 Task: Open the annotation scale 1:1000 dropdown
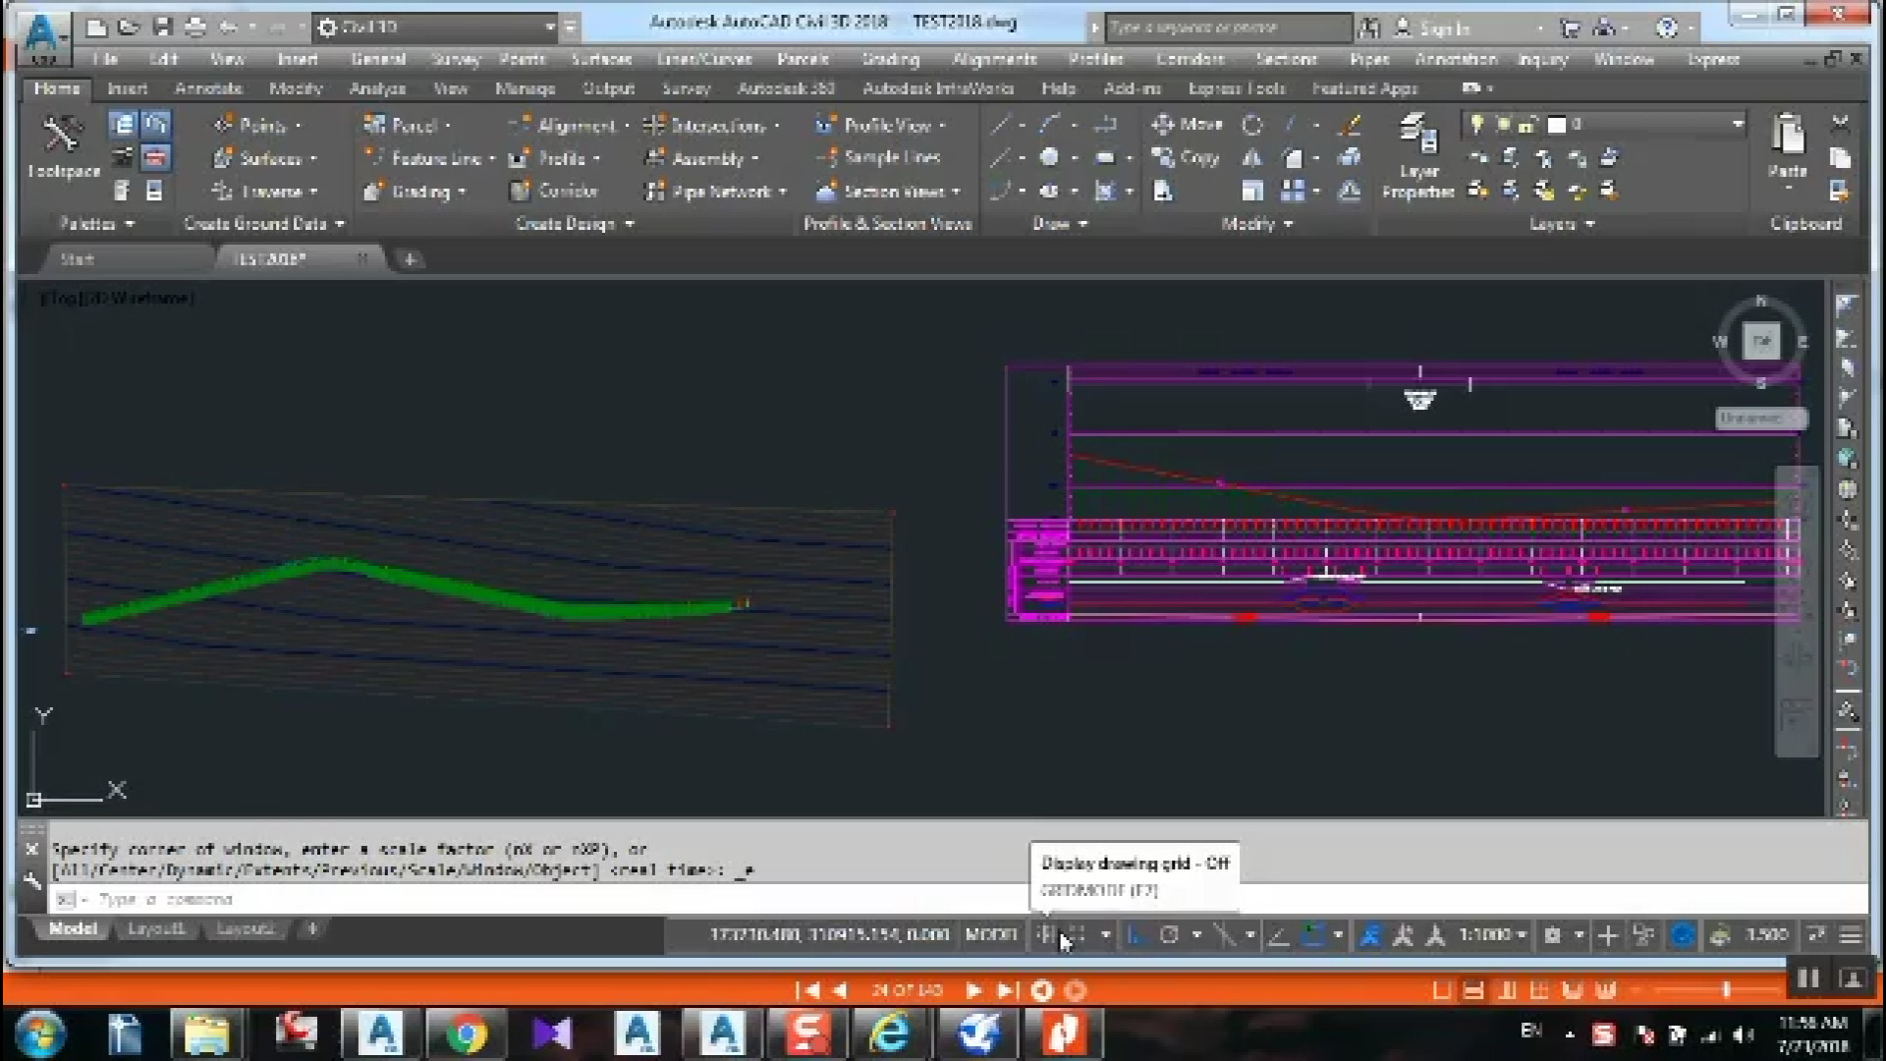pyautogui.click(x=1492, y=935)
